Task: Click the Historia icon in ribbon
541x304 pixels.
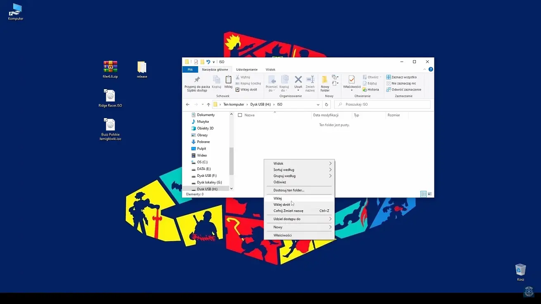Action: [370, 90]
